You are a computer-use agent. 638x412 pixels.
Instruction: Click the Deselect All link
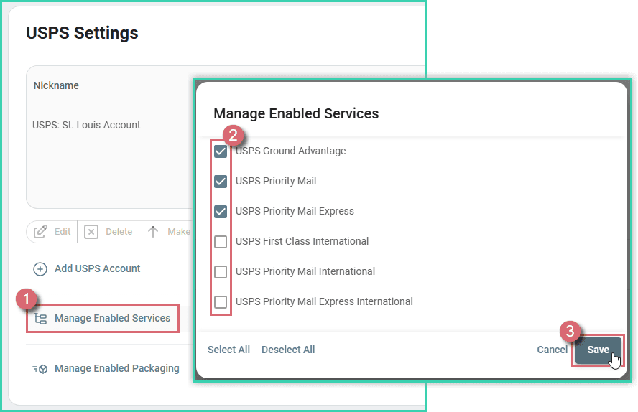coord(288,350)
